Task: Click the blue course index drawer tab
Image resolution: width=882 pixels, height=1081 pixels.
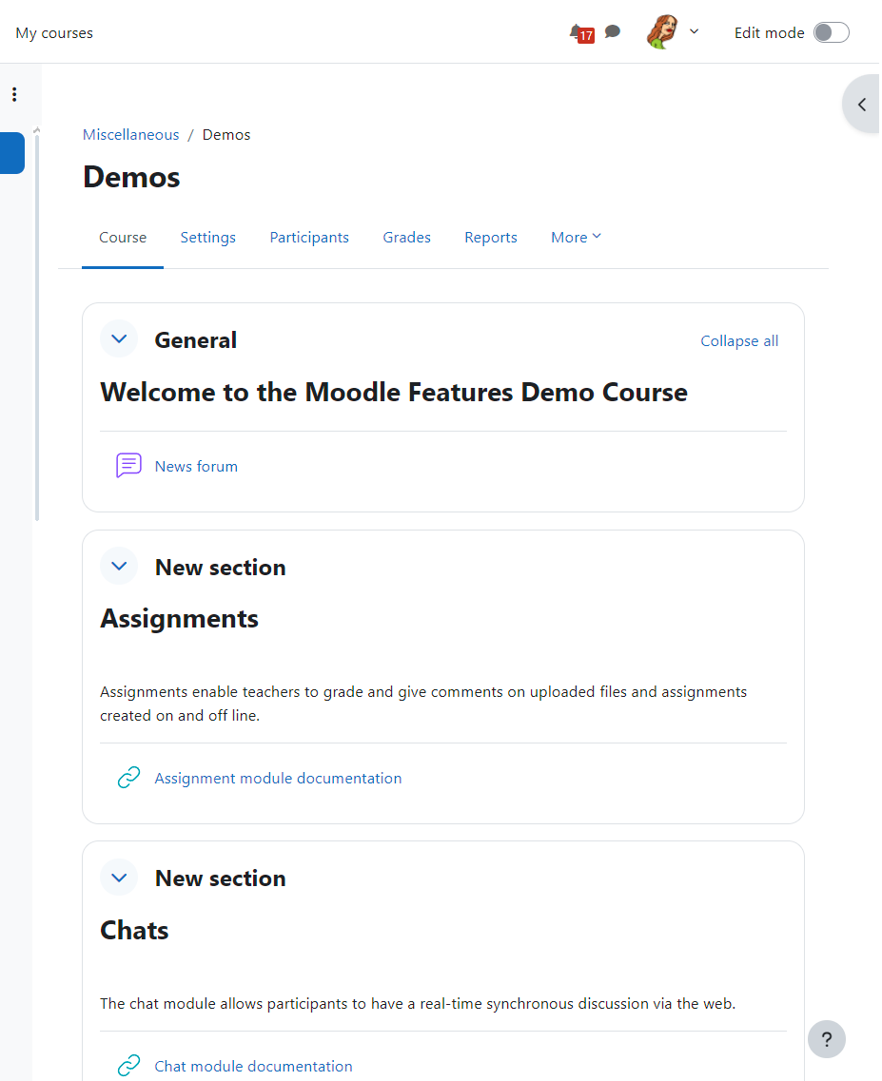Action: pos(12,153)
